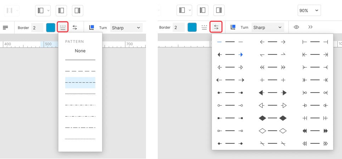The height and width of the screenshot is (159, 342).
Task: Click the double right chevron more icon
Action: click(x=310, y=27)
